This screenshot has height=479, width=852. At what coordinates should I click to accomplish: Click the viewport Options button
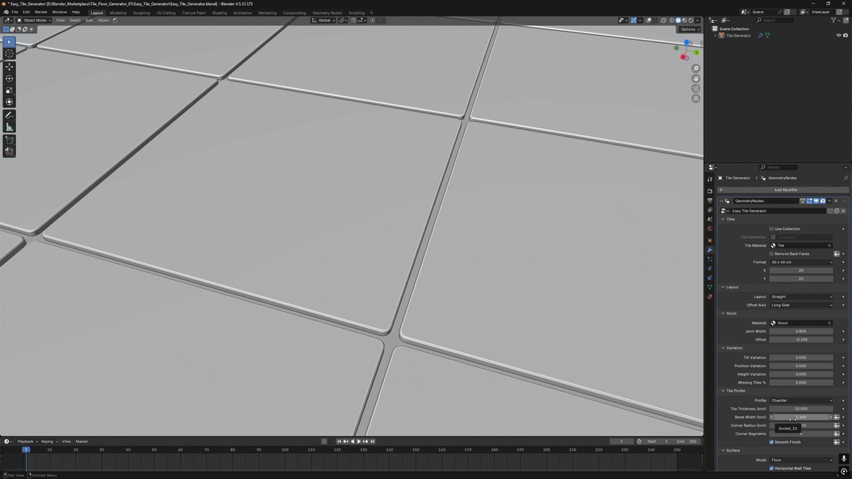(689, 29)
